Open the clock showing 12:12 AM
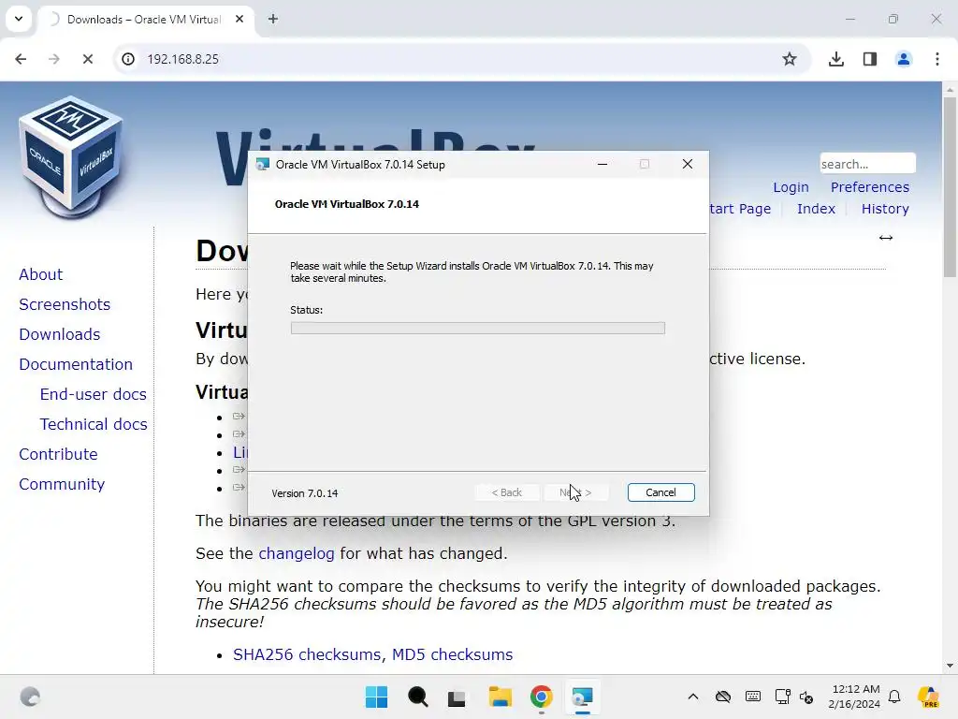Image resolution: width=958 pixels, height=719 pixels. tap(854, 697)
